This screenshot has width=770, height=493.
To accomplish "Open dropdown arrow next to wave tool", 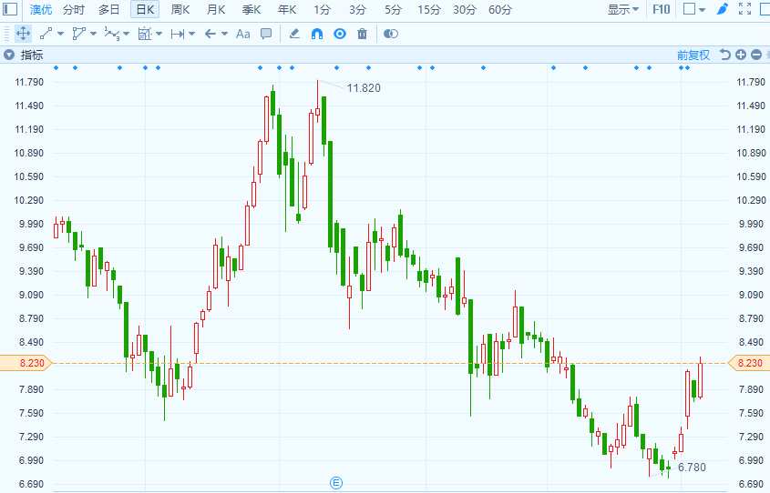I will tap(126, 34).
